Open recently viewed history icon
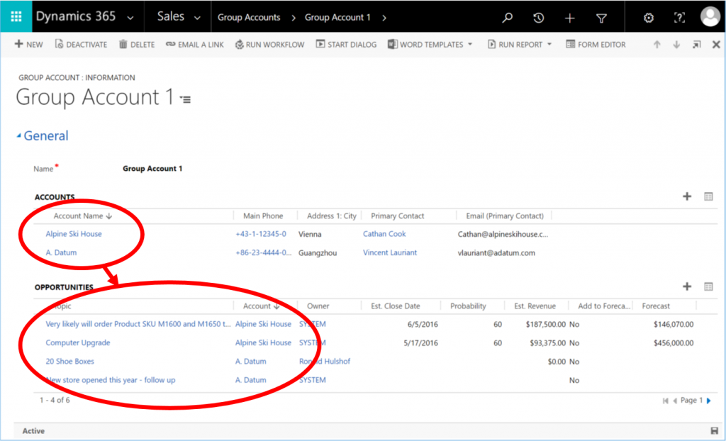Viewport: 726px width, 441px height. click(x=538, y=18)
